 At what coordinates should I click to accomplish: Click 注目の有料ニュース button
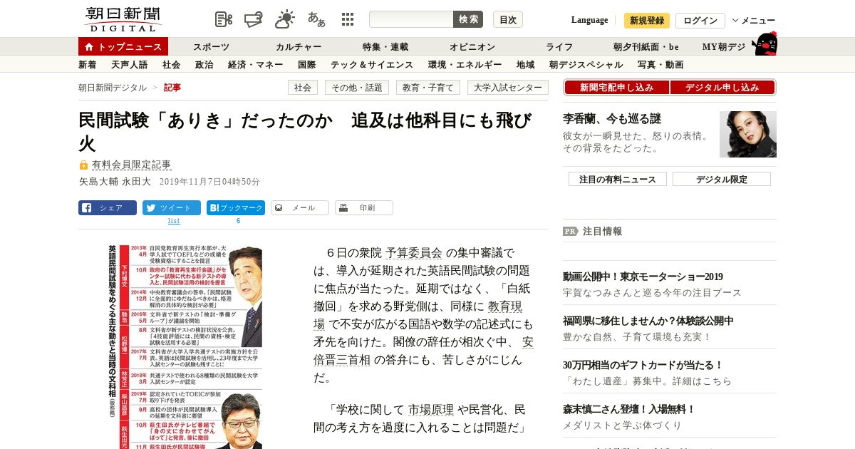(618, 180)
